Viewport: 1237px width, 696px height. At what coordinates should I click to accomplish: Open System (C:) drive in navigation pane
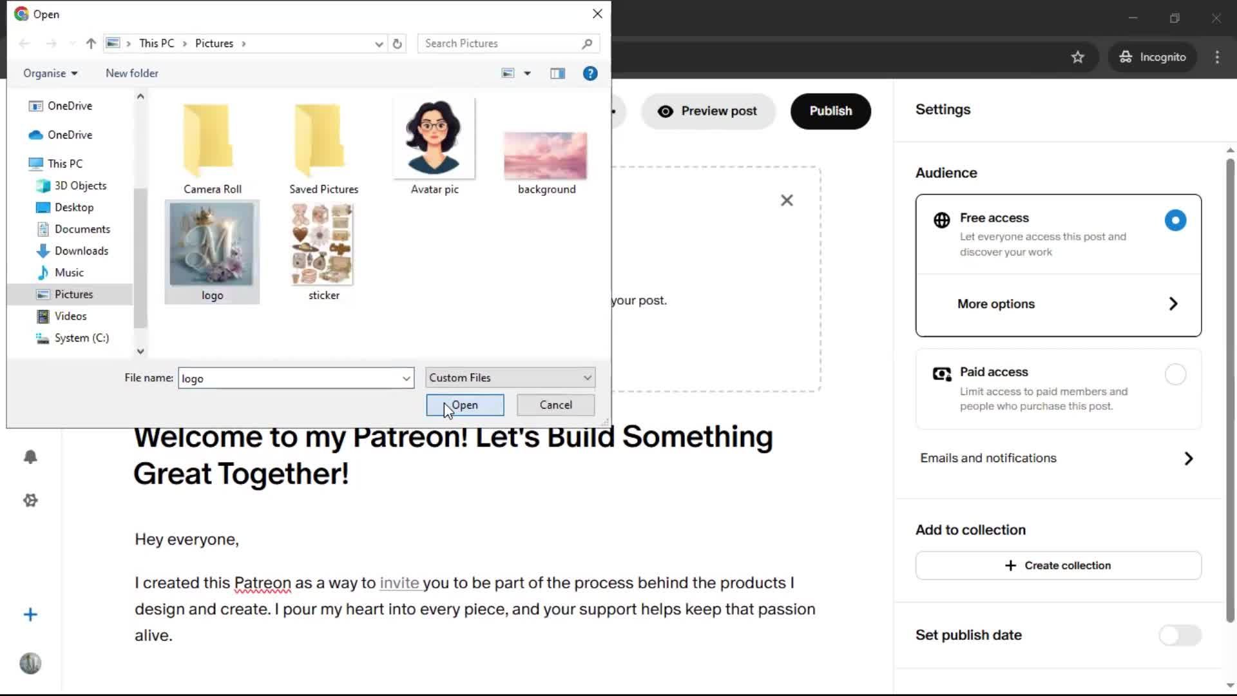73,338
